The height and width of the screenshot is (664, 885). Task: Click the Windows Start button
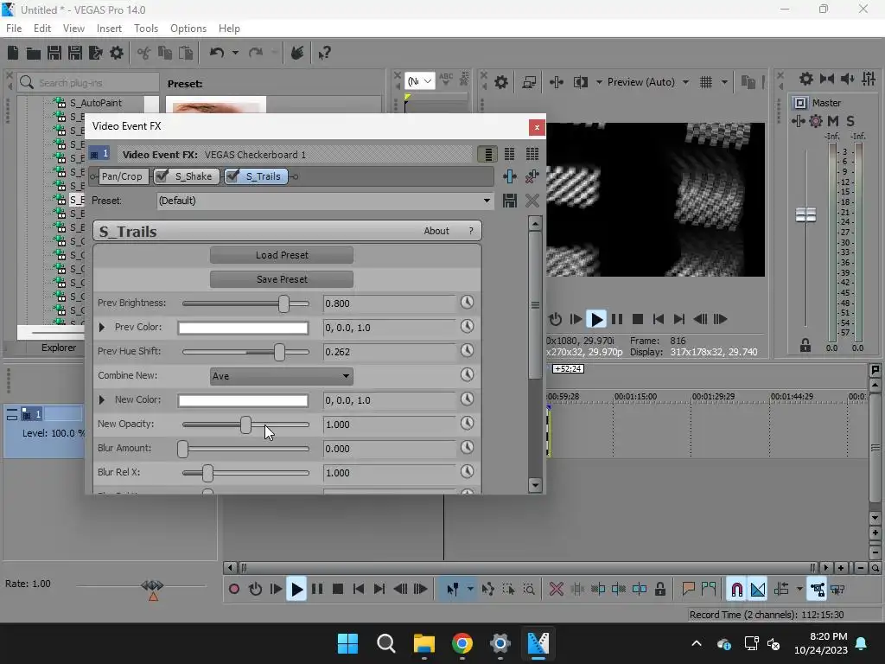[347, 643]
